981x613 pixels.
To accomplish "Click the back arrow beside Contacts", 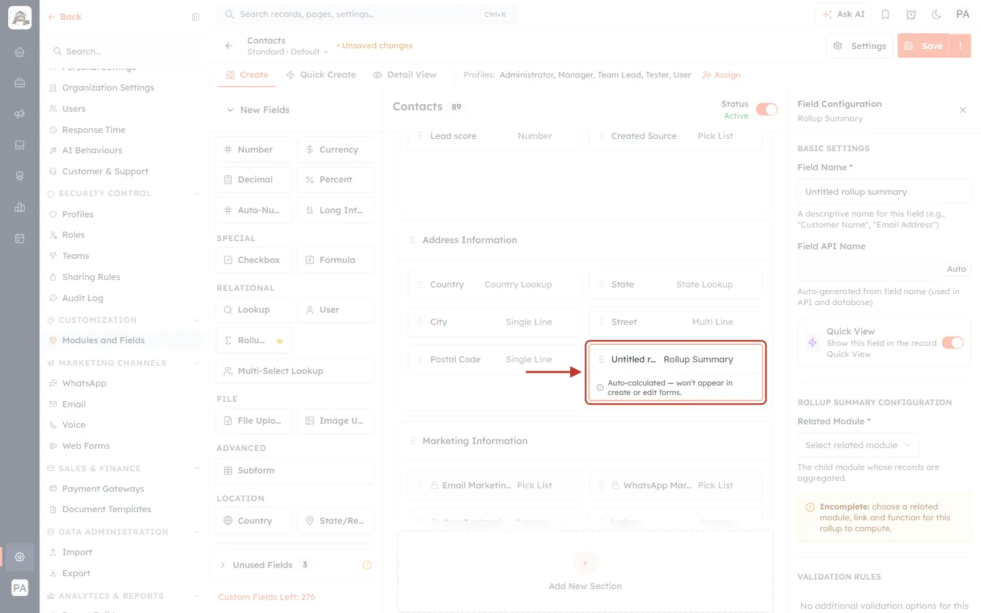I will (229, 46).
